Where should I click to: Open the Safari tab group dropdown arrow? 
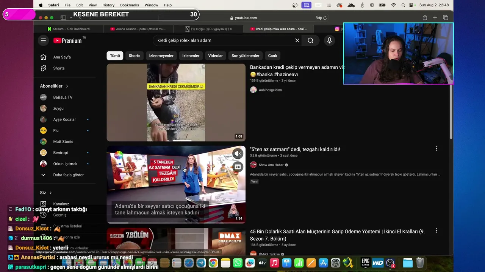70,18
